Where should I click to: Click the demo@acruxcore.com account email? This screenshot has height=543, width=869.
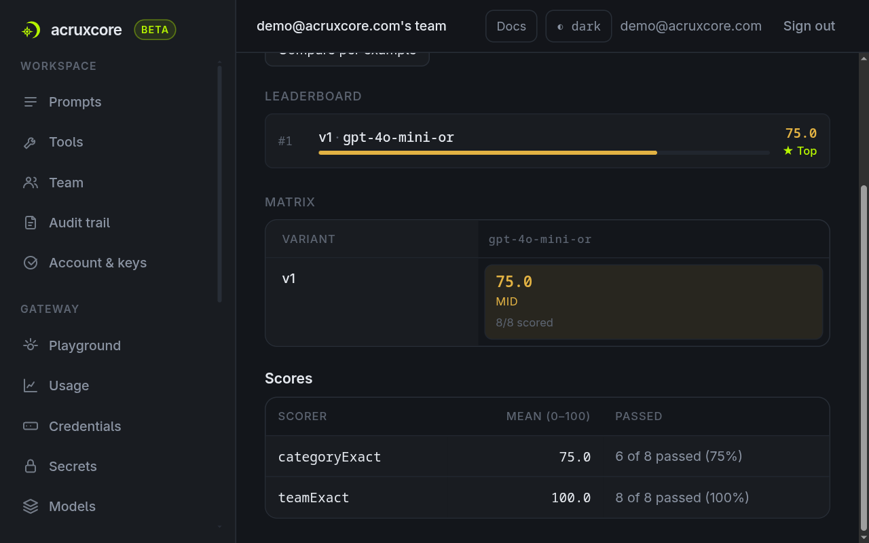click(x=691, y=26)
